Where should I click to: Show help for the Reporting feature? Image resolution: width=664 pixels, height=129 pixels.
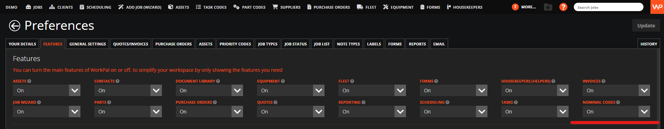[x=364, y=102]
